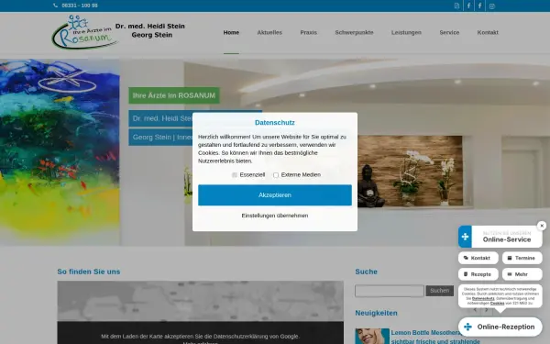Click the phone number 08331 - 100 98
Screen dimensions: 550x344
80,6
